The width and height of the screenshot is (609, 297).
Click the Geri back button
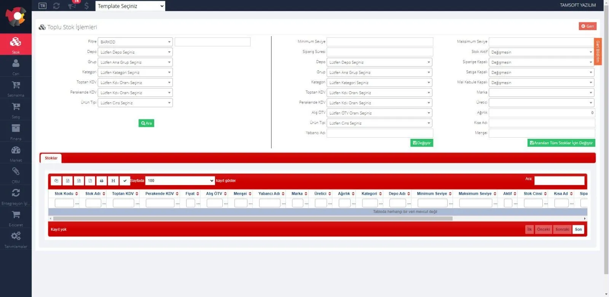click(588, 26)
